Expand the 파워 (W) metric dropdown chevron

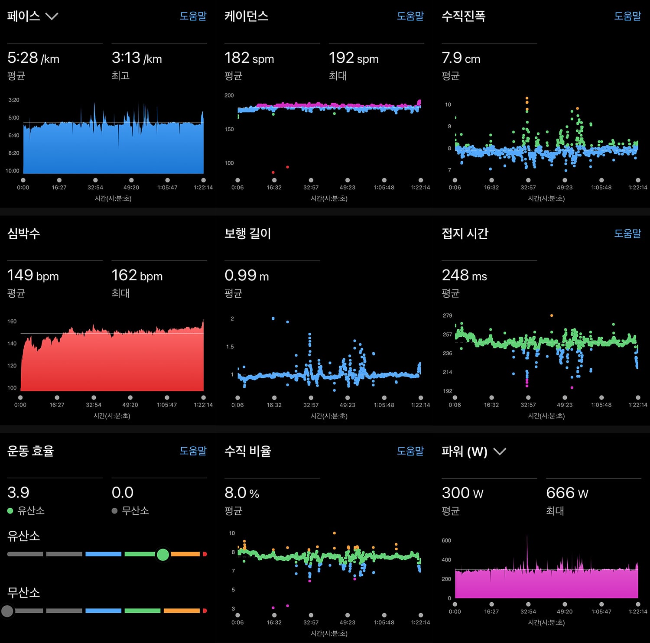coord(500,451)
